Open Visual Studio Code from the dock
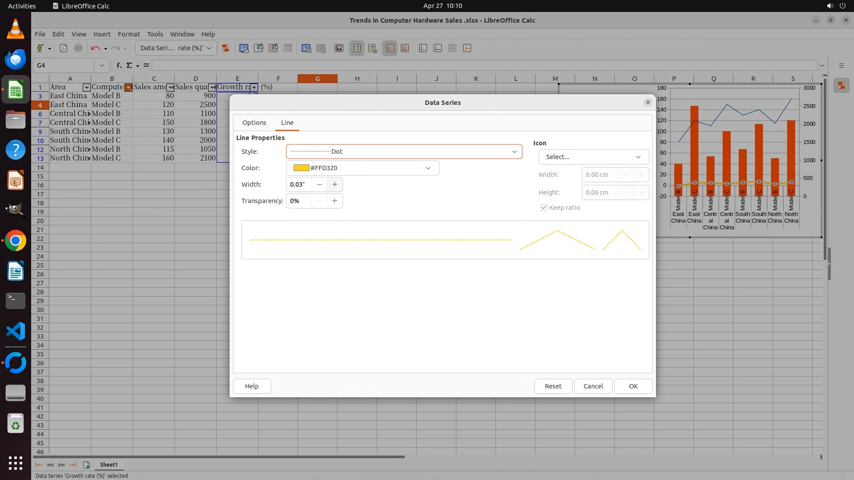854x480 pixels. click(x=16, y=332)
